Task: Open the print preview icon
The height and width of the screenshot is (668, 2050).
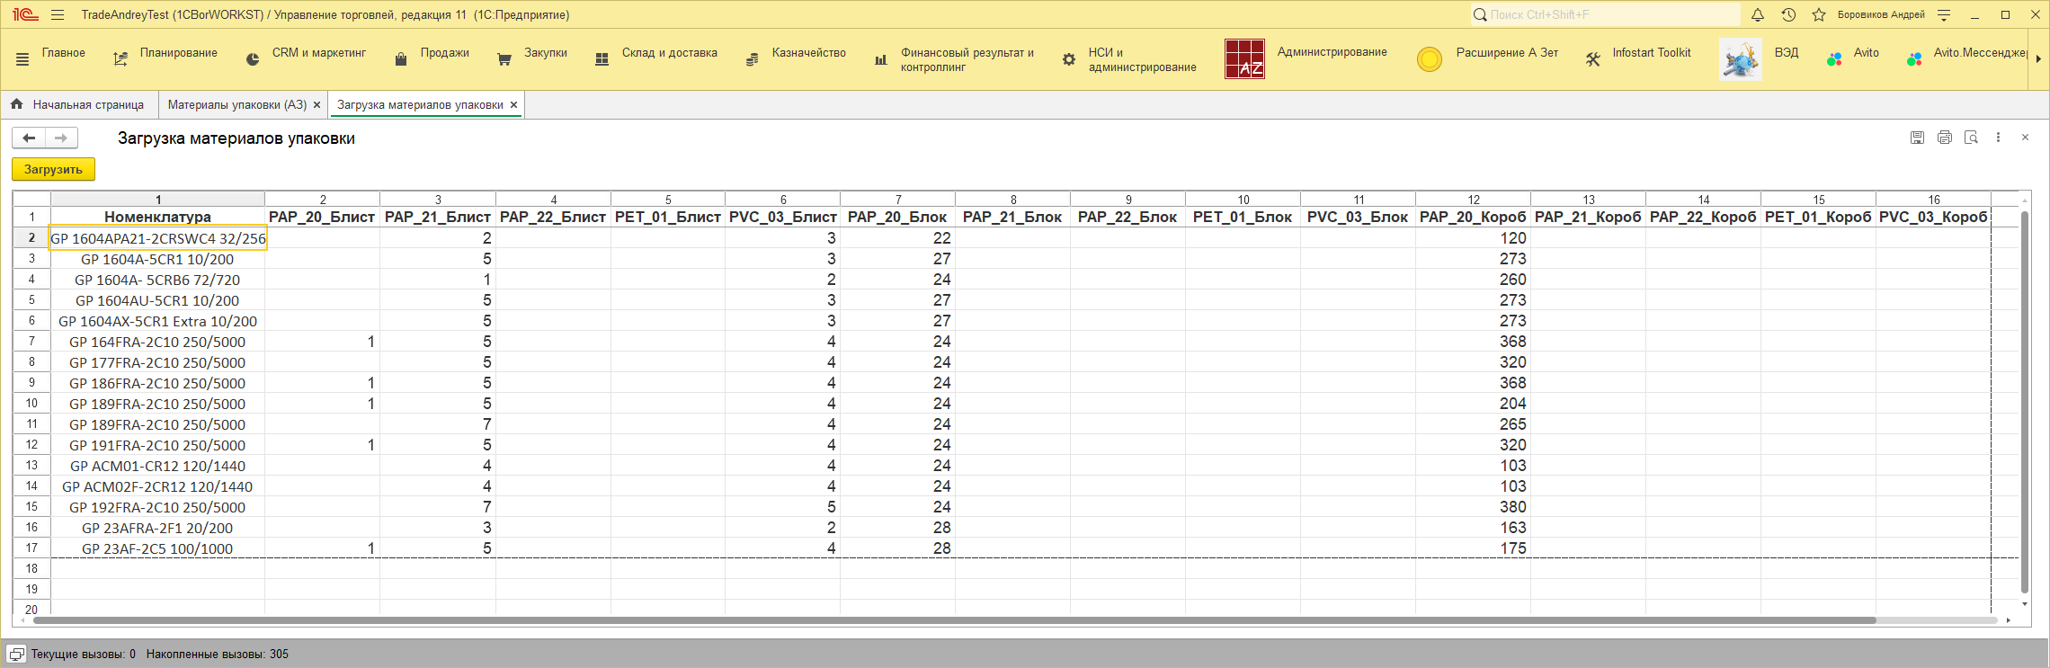Action: (1971, 138)
